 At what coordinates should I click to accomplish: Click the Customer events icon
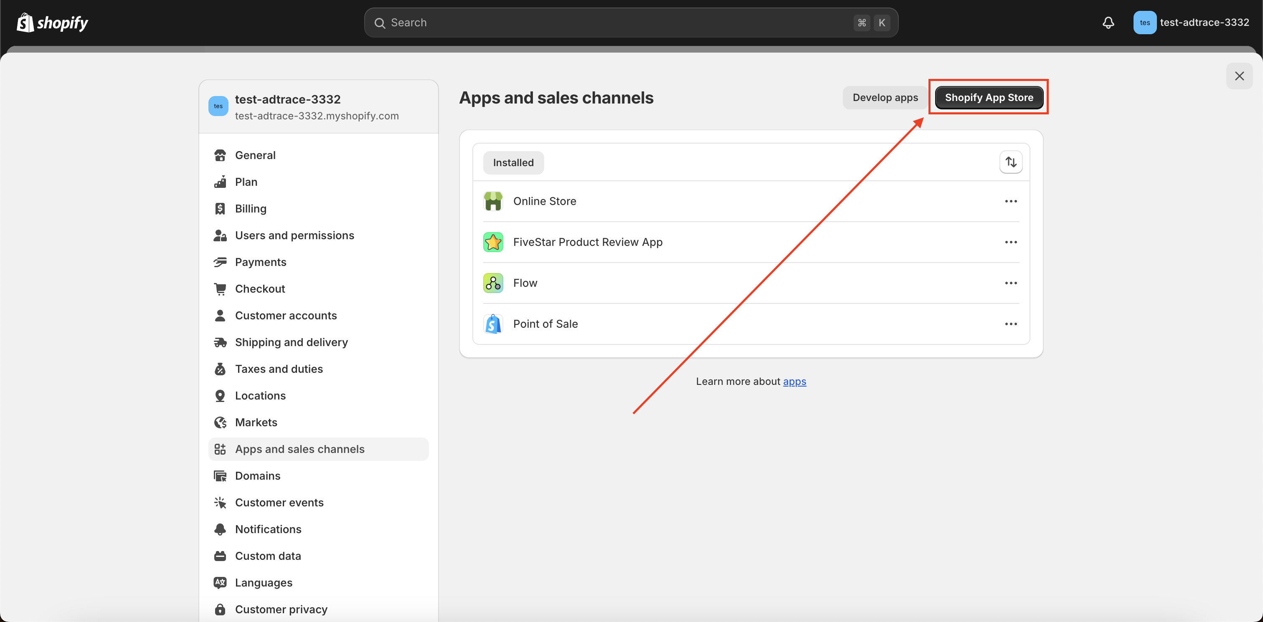[220, 503]
